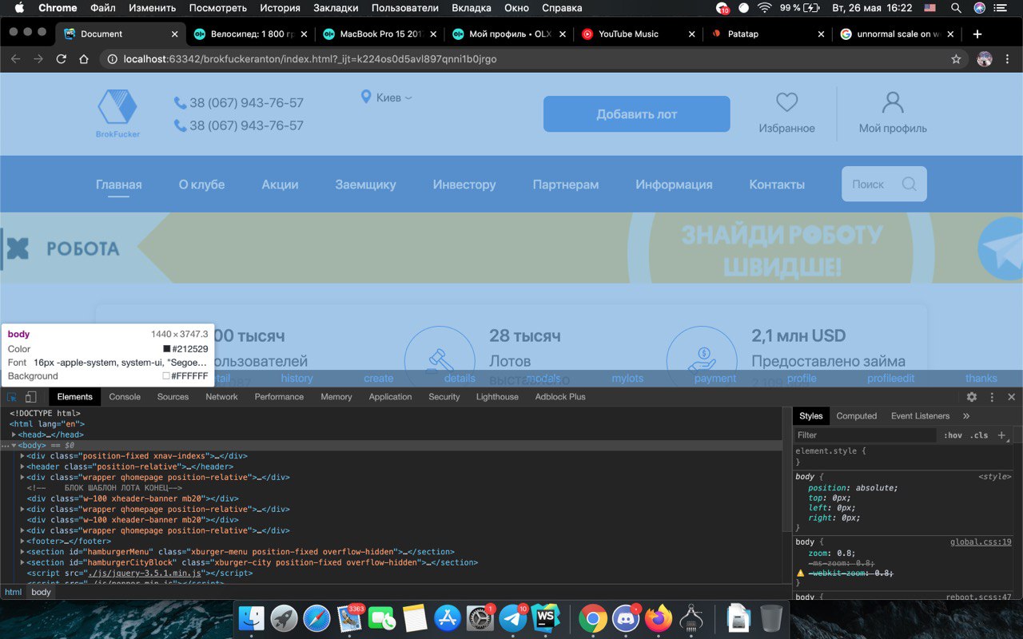Click the browser home icon

click(x=84, y=59)
